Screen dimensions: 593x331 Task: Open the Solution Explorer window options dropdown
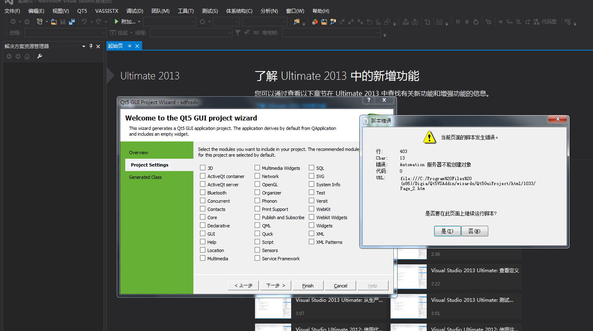tap(84, 46)
